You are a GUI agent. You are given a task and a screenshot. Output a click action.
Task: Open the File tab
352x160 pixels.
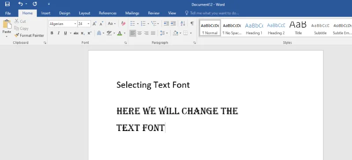8,13
